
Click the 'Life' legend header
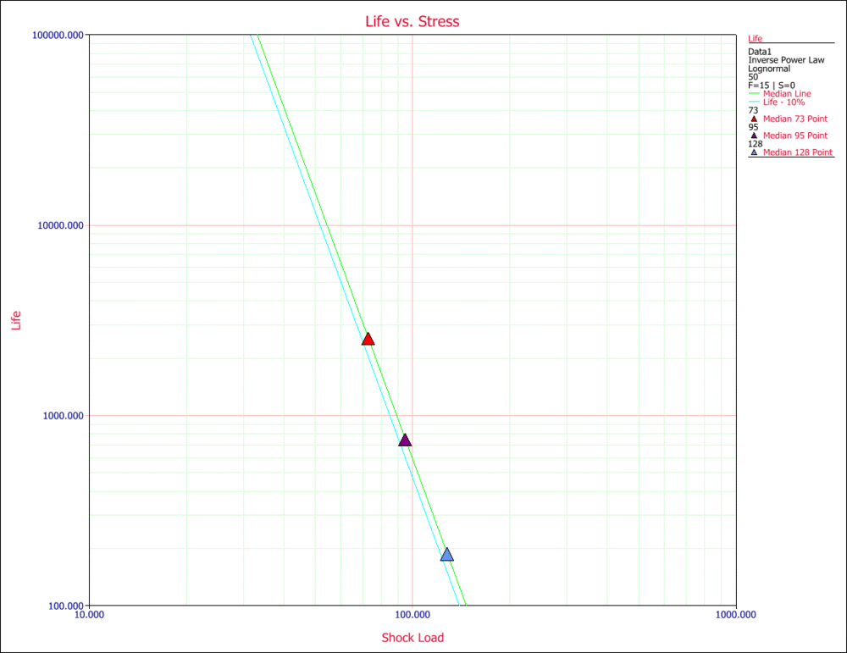point(756,38)
